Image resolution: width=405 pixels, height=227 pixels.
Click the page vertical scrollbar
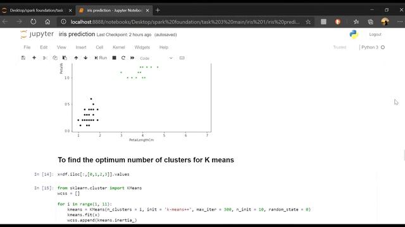(404, 155)
